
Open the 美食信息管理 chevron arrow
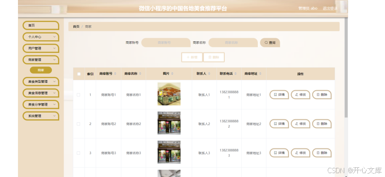tap(54, 93)
